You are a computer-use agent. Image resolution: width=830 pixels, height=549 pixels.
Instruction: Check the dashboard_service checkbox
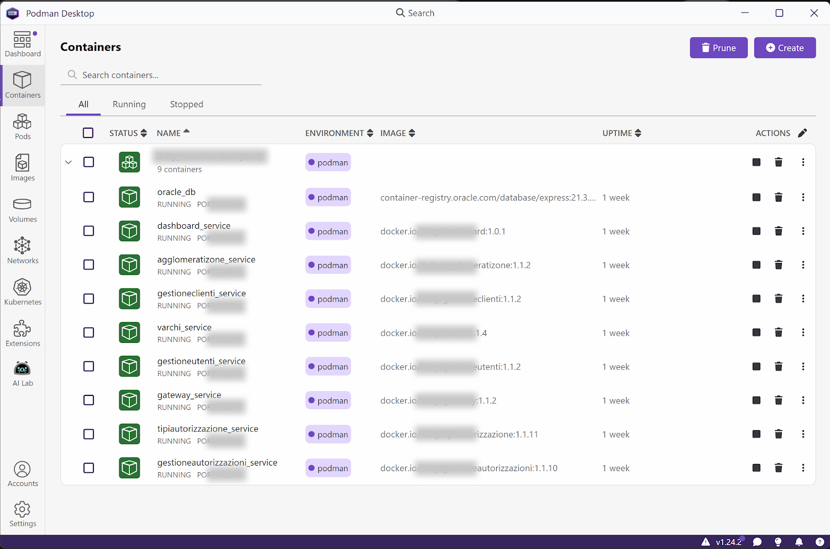tap(88, 231)
